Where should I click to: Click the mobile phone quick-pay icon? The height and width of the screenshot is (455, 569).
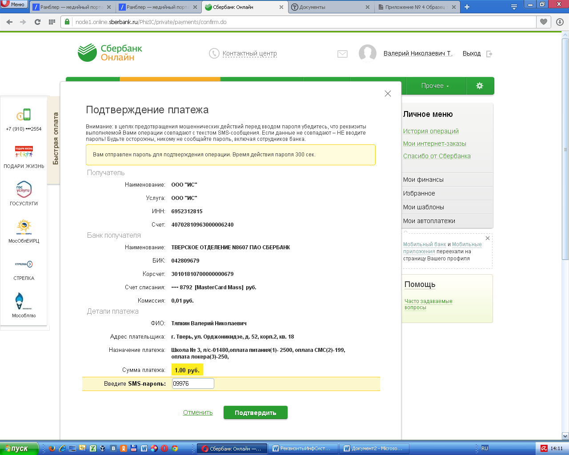24,115
